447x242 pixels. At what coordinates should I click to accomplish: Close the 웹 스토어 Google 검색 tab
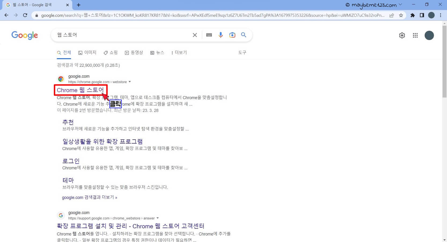67,5
